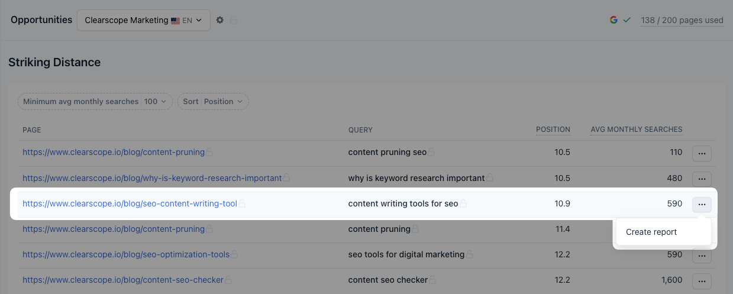This screenshot has height=294, width=733.
Task: Open the seo-optimization-tools blog link
Action: tap(126, 255)
